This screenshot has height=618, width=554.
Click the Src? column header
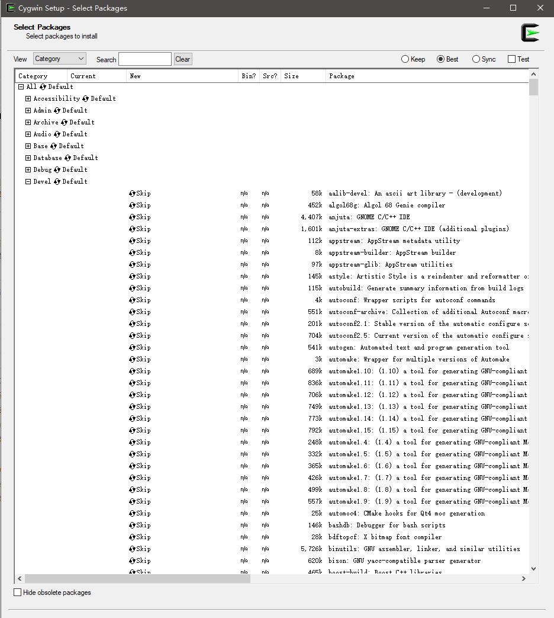pos(270,76)
